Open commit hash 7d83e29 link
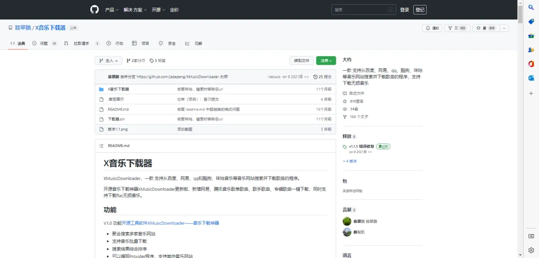 pyautogui.click(x=274, y=77)
